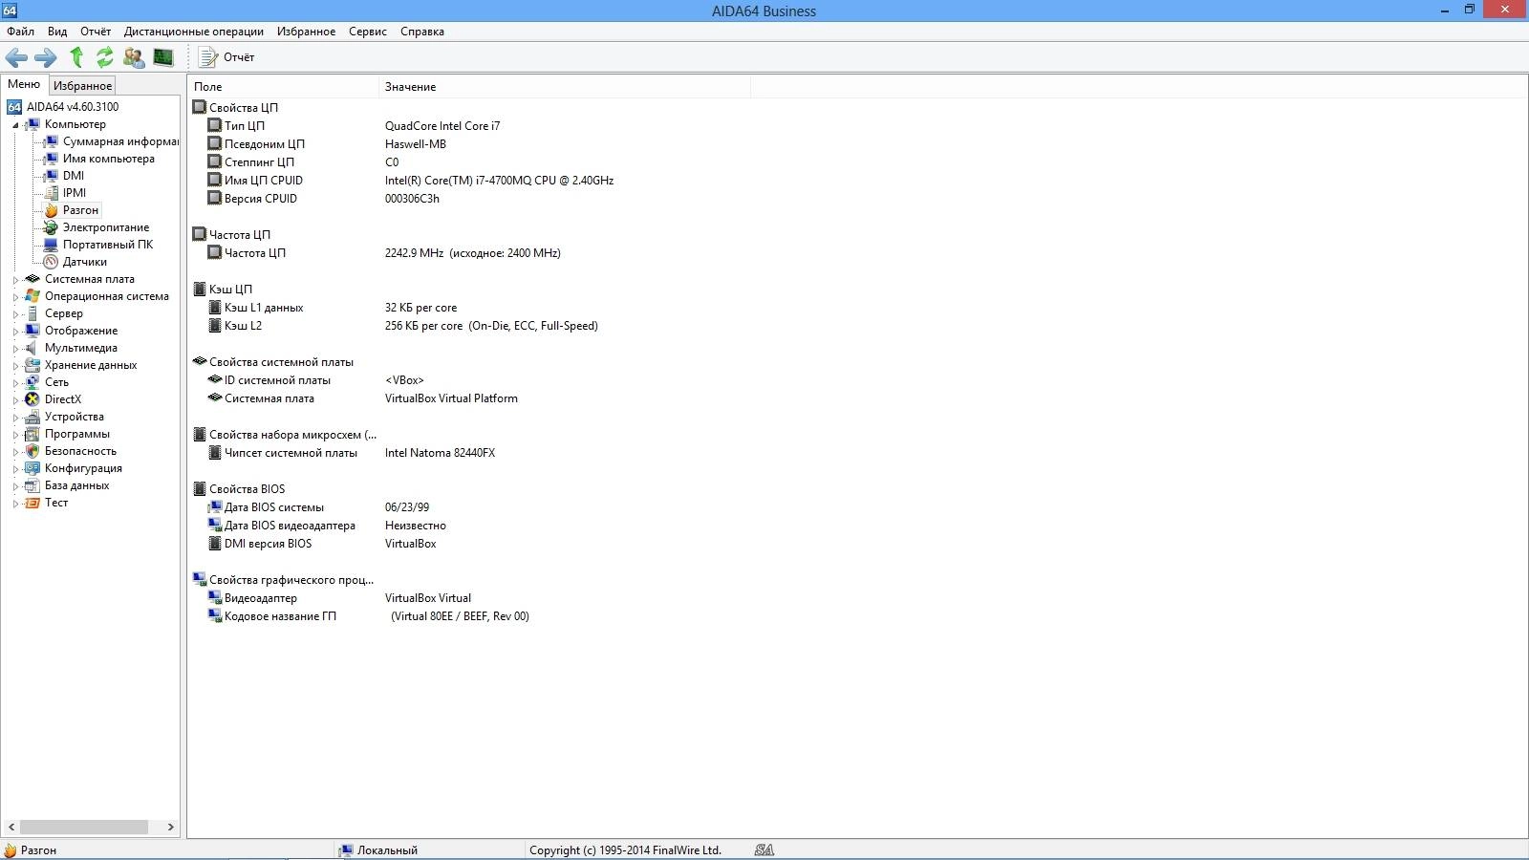Click the Конфигурация tree icon
1529x860 pixels.
(x=32, y=468)
